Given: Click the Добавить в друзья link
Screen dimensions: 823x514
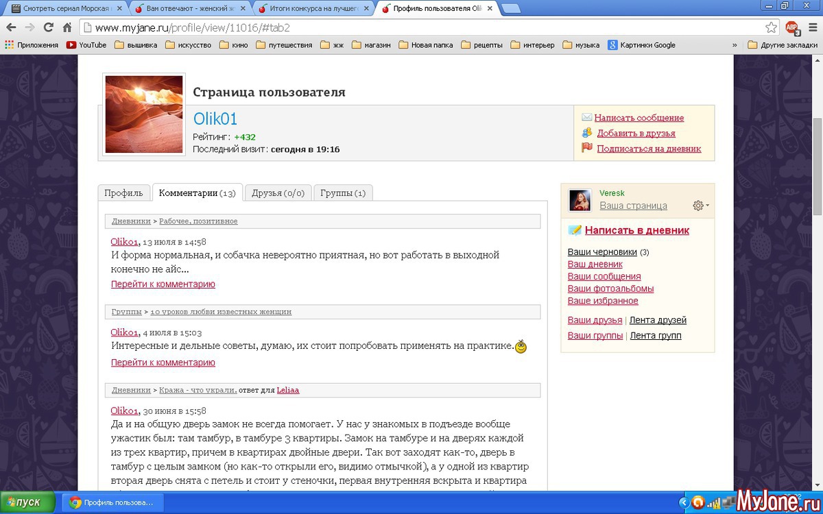Looking at the screenshot, I should 636,133.
